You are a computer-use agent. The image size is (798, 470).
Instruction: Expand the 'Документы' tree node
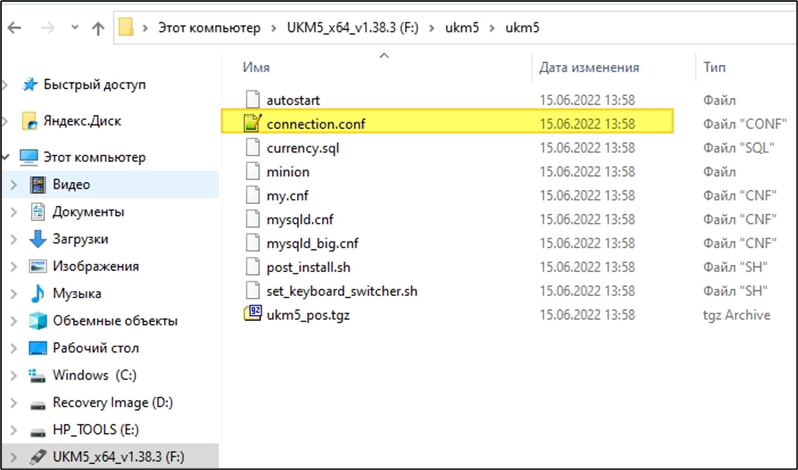click(x=13, y=212)
